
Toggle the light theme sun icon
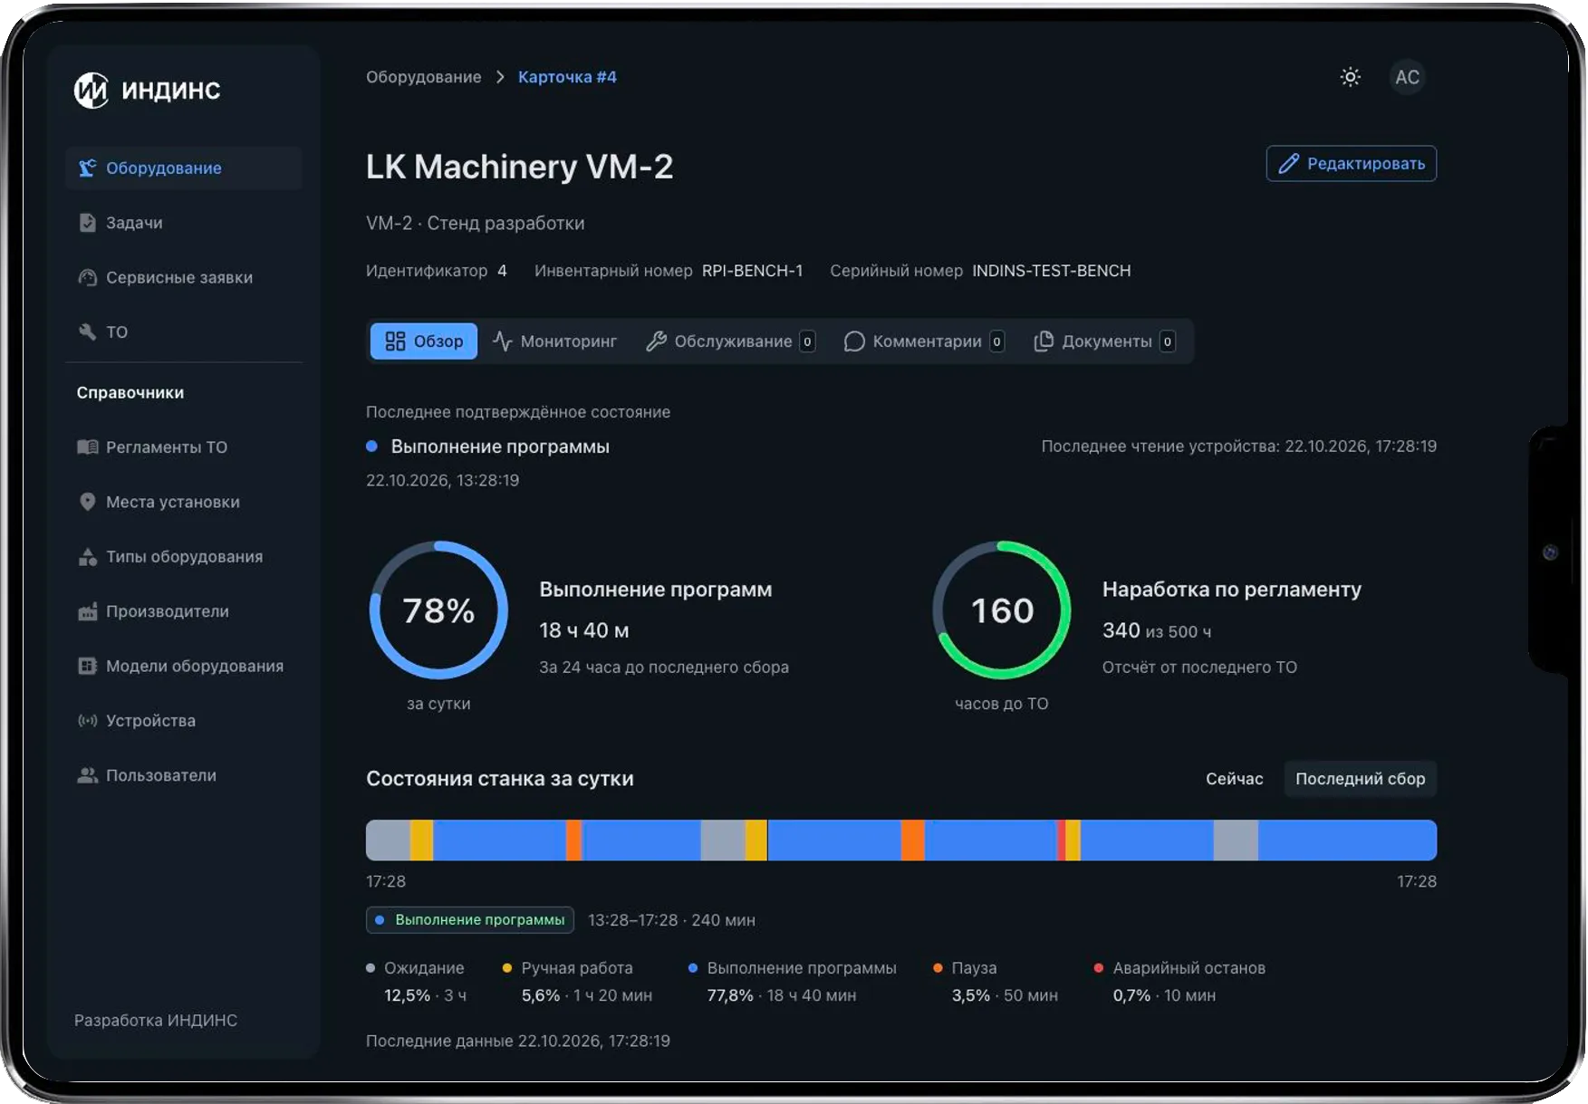(1350, 77)
